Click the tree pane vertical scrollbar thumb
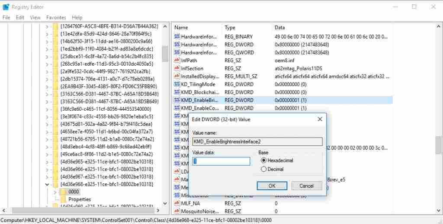 [165, 54]
